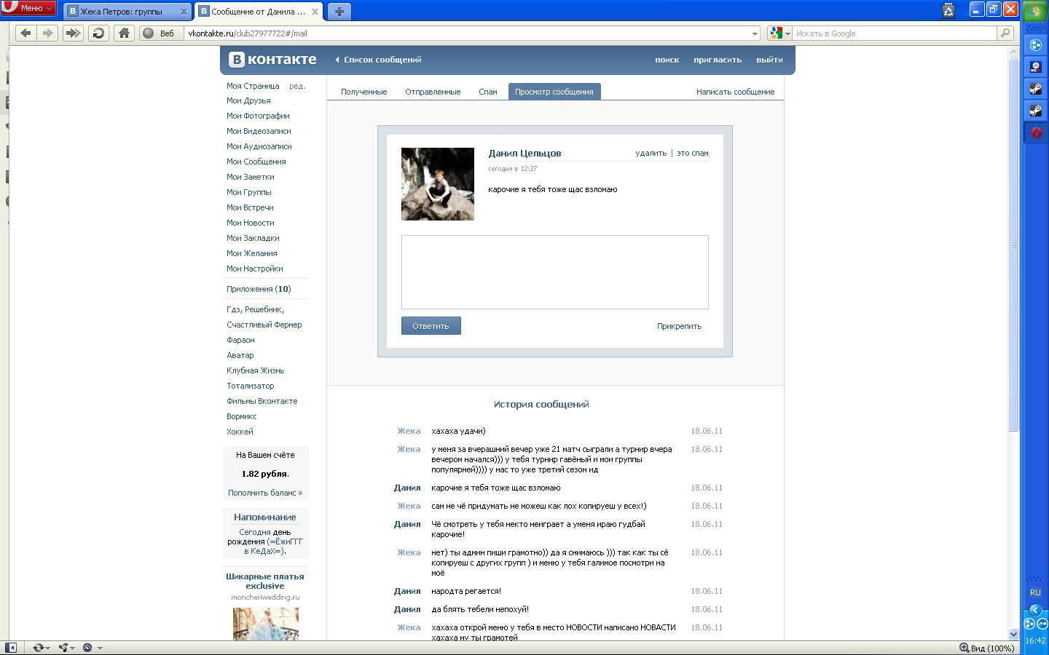Open the Тотализатор app link

pos(250,386)
